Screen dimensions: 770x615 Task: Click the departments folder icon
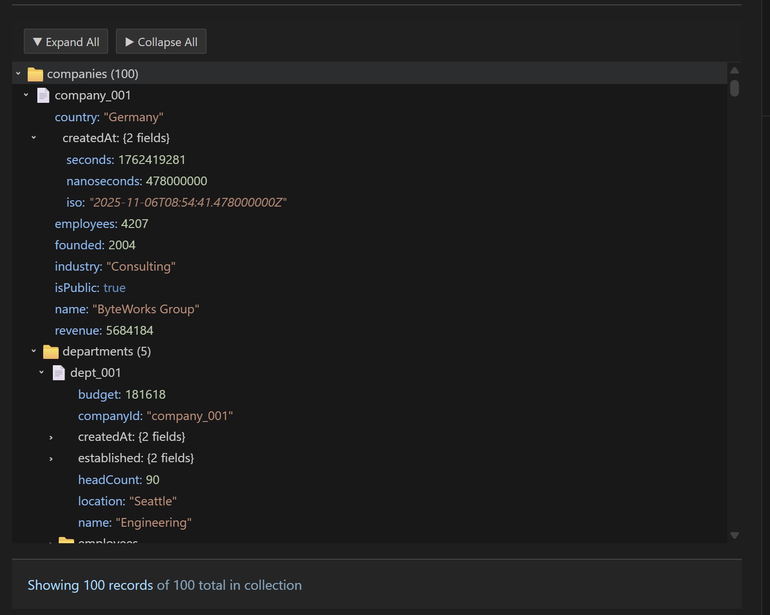click(x=50, y=352)
